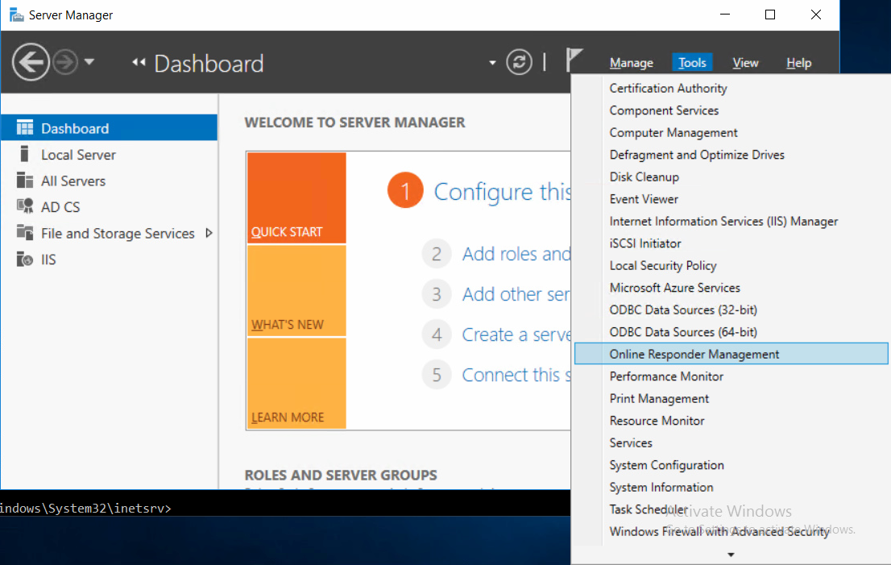Screen dimensions: 891x565
Task: Open Local Security Policy
Action: [662, 265]
